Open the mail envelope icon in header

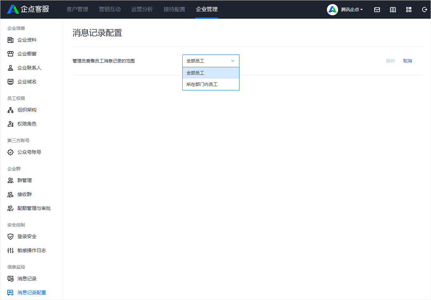click(377, 10)
